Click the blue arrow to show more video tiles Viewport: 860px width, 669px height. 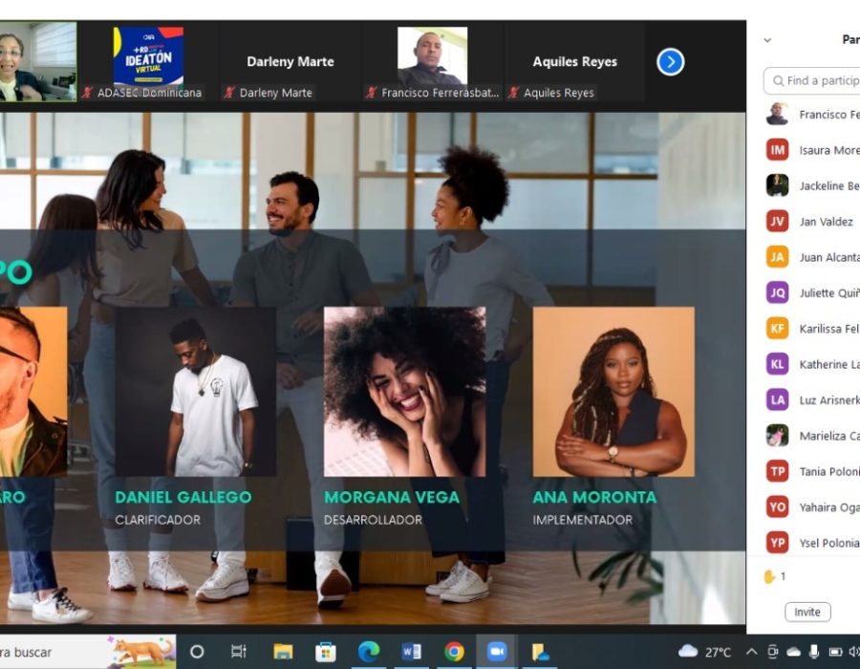click(x=671, y=61)
